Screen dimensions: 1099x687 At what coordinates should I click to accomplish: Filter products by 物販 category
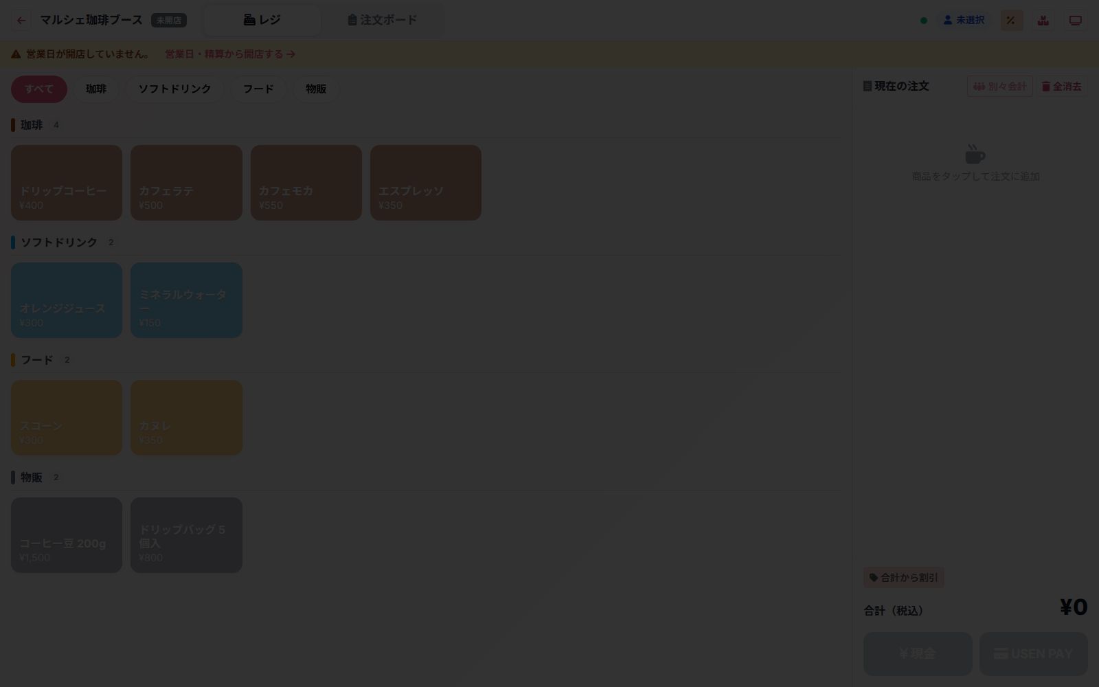316,89
